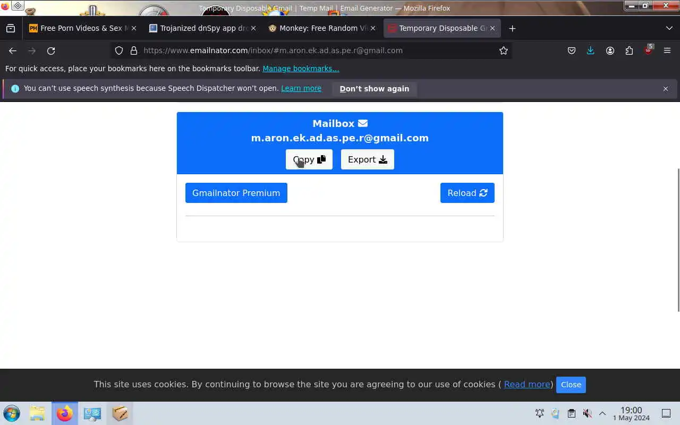Toggle the muted volume tray icon
The height and width of the screenshot is (425, 680).
click(588, 413)
